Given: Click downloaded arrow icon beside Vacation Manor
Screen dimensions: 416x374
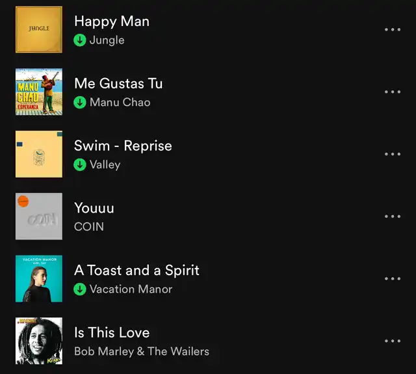Looking at the screenshot, I should tap(80, 289).
